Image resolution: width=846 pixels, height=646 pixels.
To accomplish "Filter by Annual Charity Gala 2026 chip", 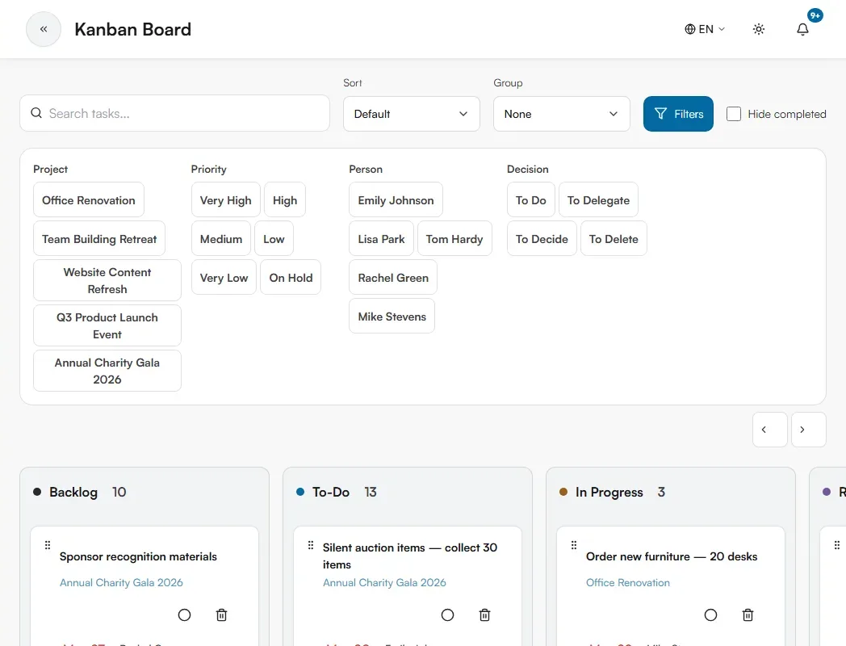I will pyautogui.click(x=107, y=371).
